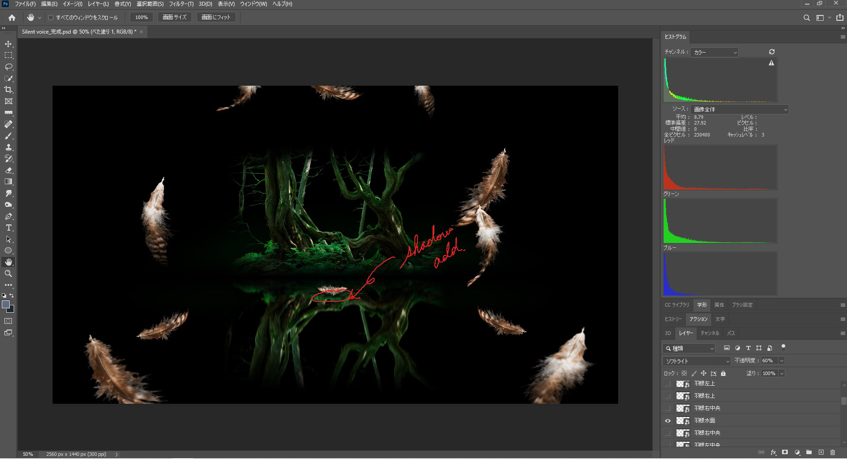Screen dimensions: 847x459
Task: Show the 羽根左上 layer visibility box
Action: 668,383
